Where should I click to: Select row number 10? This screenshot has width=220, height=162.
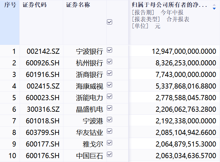(12, 156)
